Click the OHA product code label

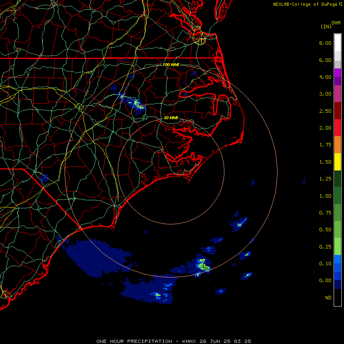(x=336, y=23)
